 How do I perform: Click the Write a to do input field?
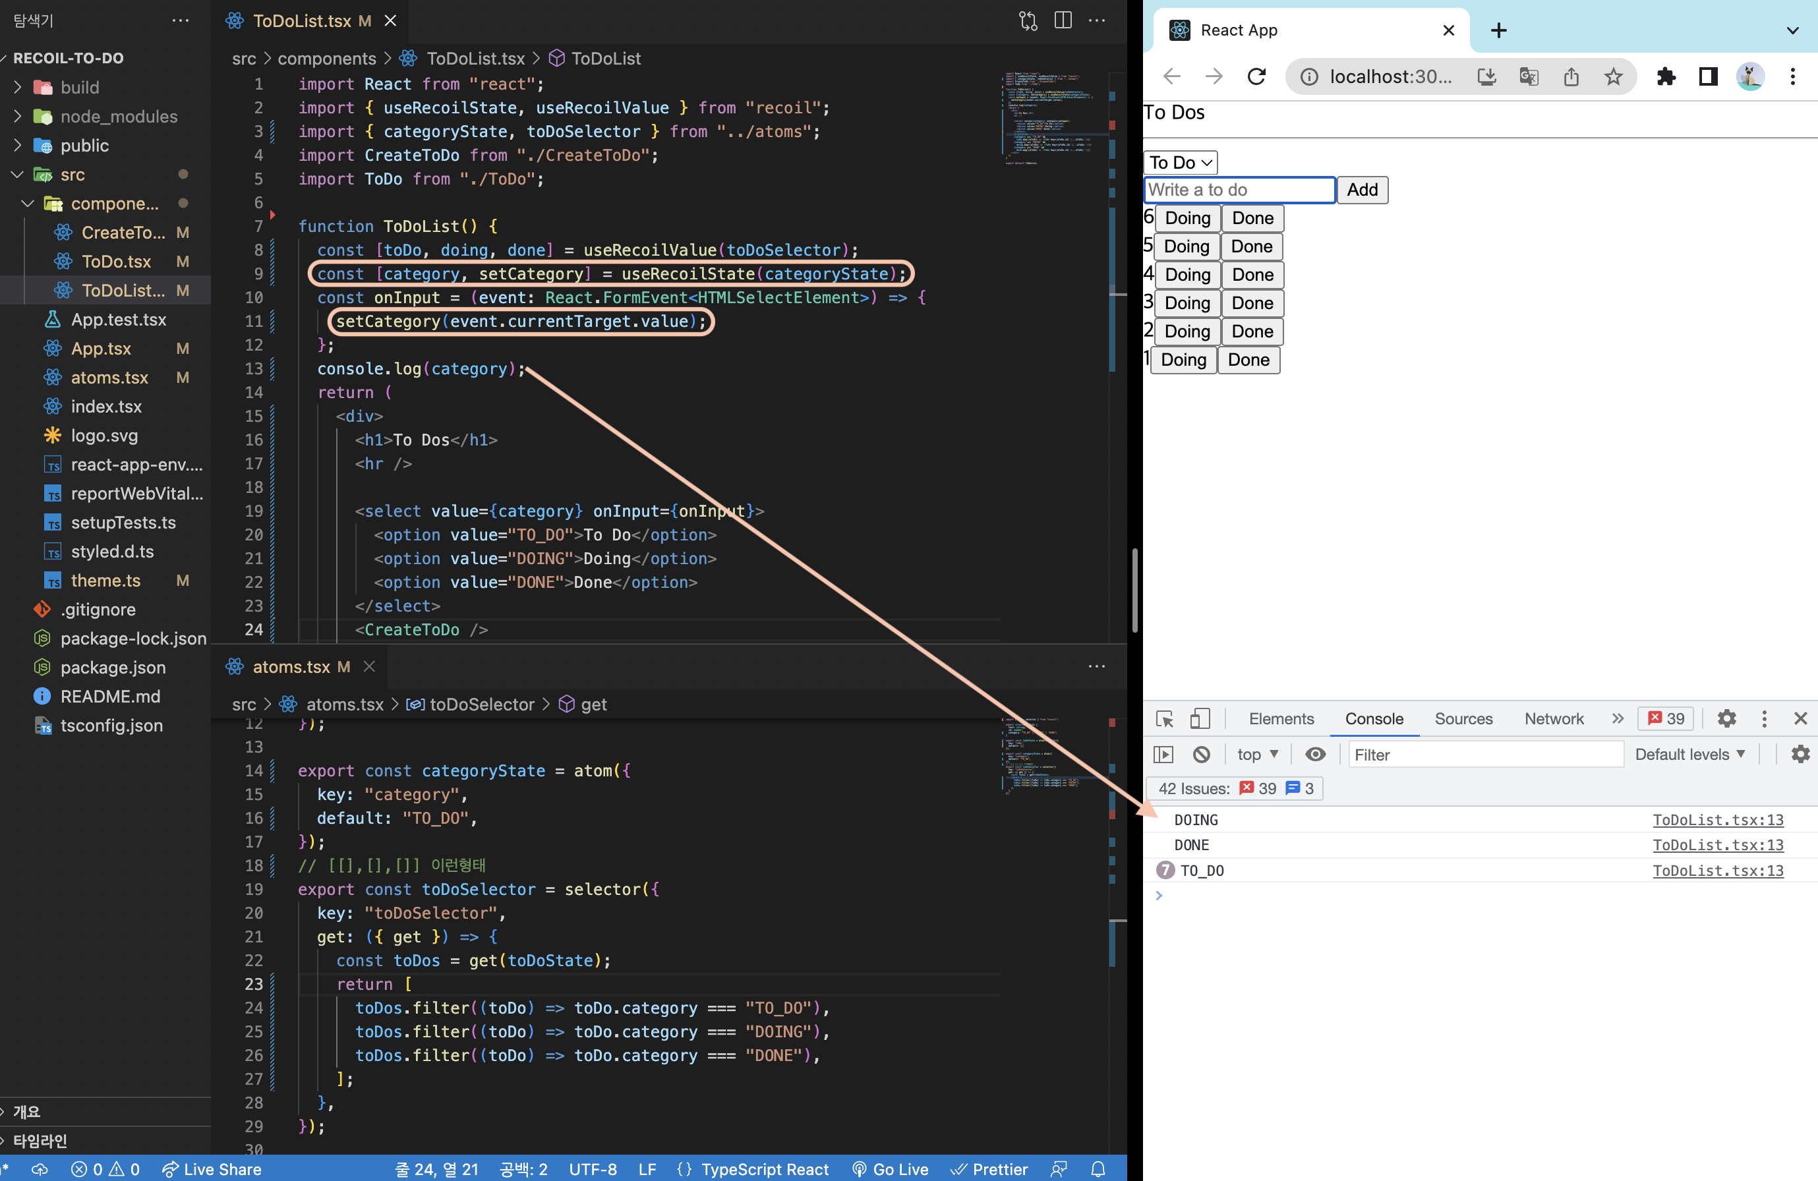click(x=1238, y=190)
